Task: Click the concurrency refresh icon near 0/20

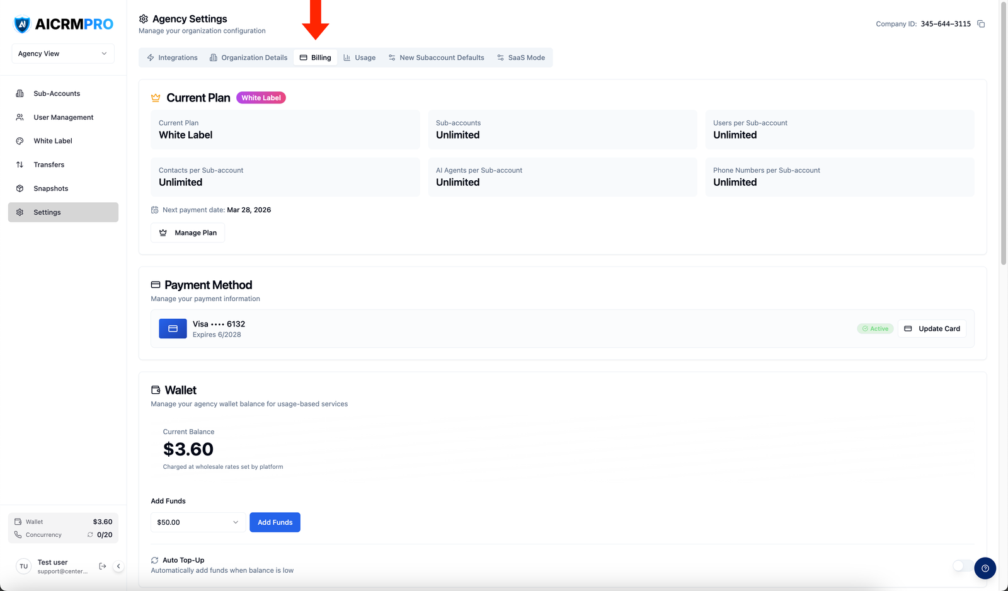Action: 90,535
